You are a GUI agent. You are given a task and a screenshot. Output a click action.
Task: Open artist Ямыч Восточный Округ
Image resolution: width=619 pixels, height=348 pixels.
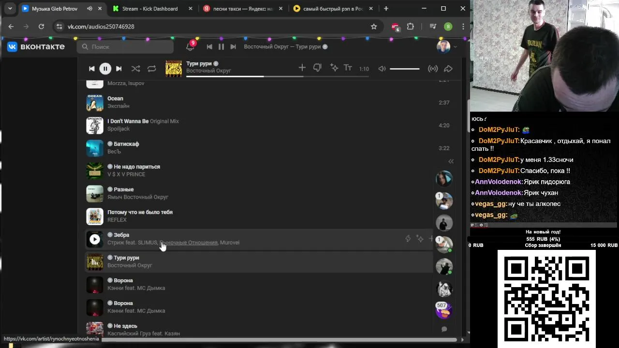[138, 197]
